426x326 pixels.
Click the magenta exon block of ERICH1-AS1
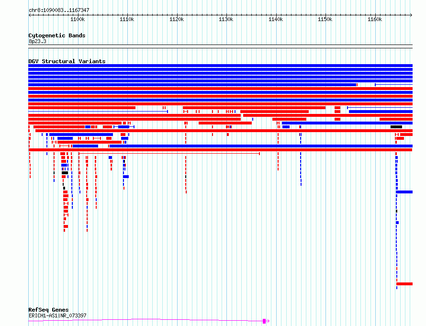[x=264, y=321]
